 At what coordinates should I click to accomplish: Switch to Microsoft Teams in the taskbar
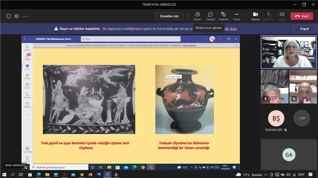coord(107,174)
